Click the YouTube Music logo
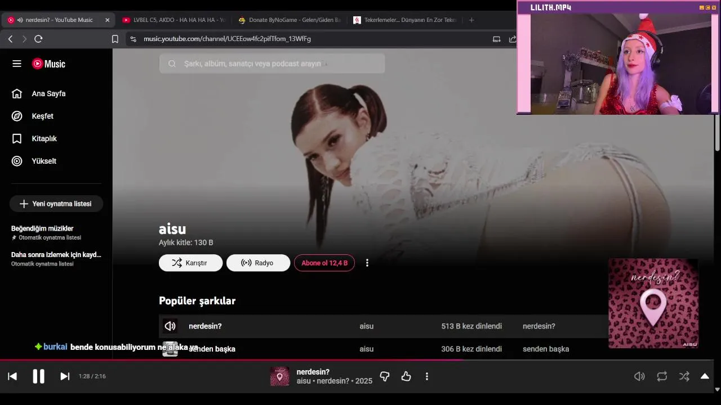721x405 pixels. [48, 64]
